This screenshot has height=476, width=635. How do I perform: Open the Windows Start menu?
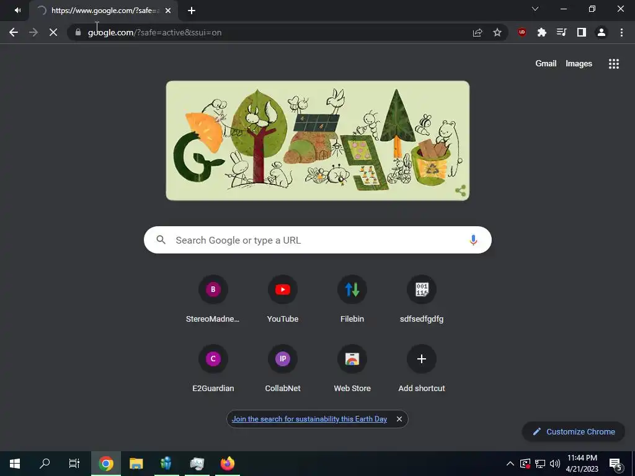15,464
